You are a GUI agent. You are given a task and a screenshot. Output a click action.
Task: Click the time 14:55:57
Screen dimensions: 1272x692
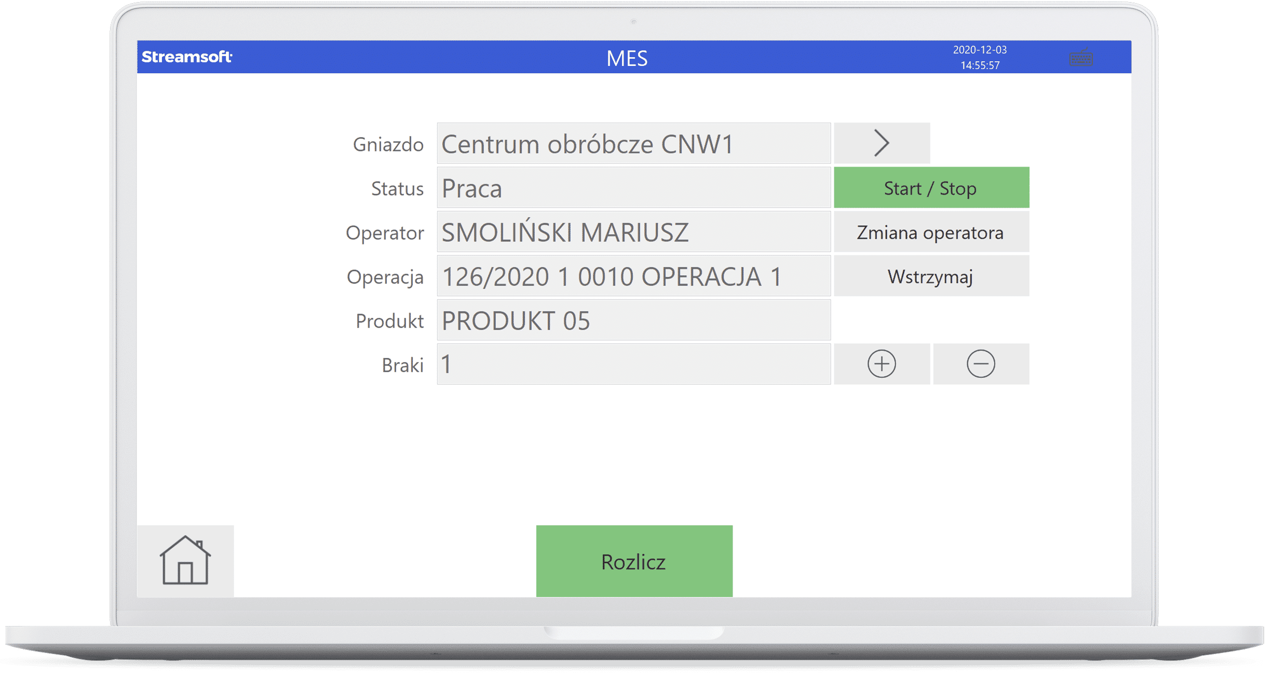coord(980,65)
